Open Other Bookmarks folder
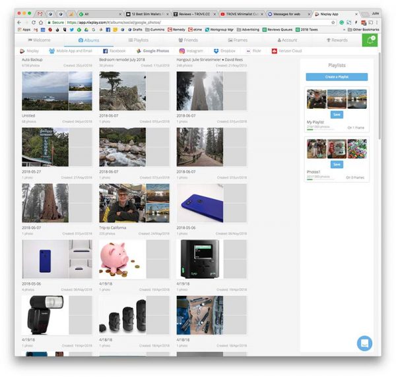 tap(364, 30)
